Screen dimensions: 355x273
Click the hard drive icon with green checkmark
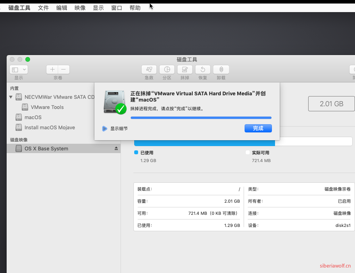pyautogui.click(x=115, y=102)
